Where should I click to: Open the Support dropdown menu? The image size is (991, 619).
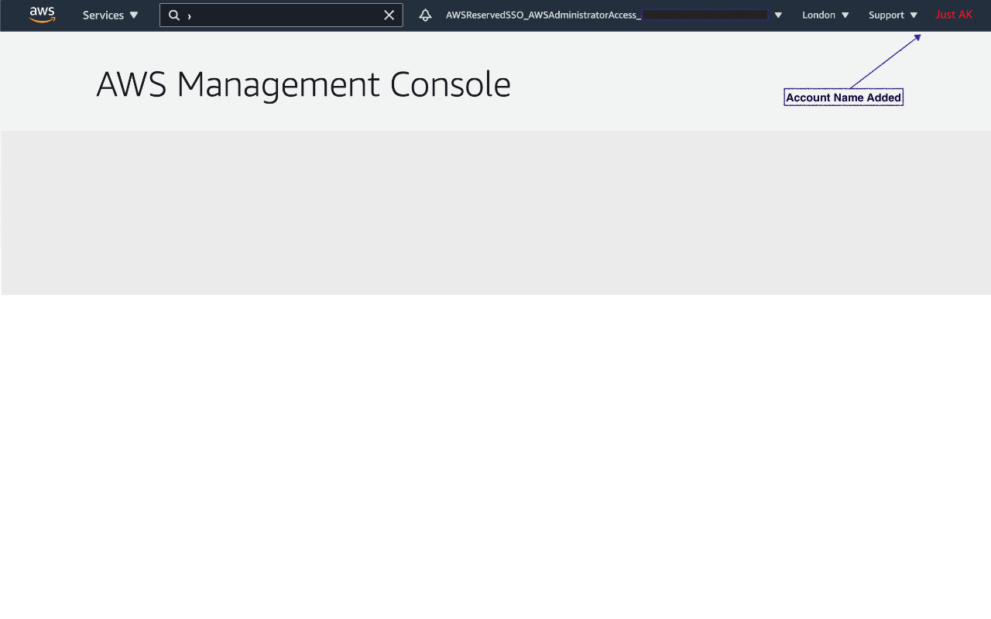tap(893, 15)
